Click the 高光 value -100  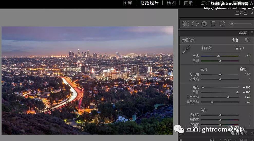[x=246, y=87]
